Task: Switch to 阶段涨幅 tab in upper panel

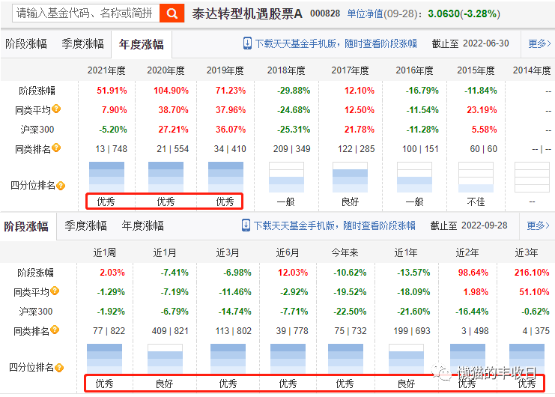Action: (x=26, y=44)
